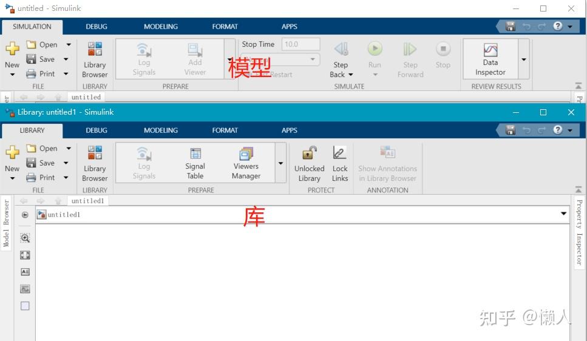Open the MODELING tab in the library window
This screenshot has height=341, width=587.
coord(161,130)
